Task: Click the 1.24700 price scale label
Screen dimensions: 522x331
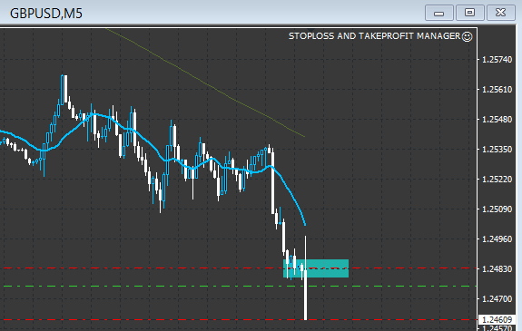Action: pos(497,299)
